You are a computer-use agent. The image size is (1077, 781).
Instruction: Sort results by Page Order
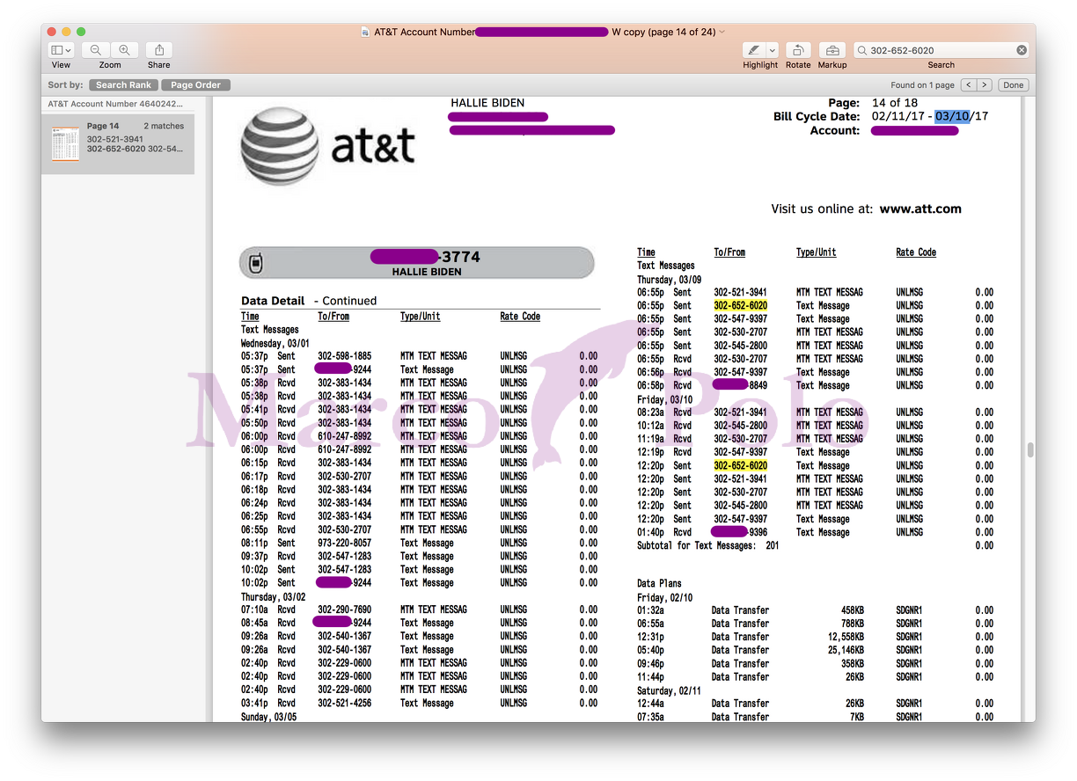pyautogui.click(x=195, y=85)
